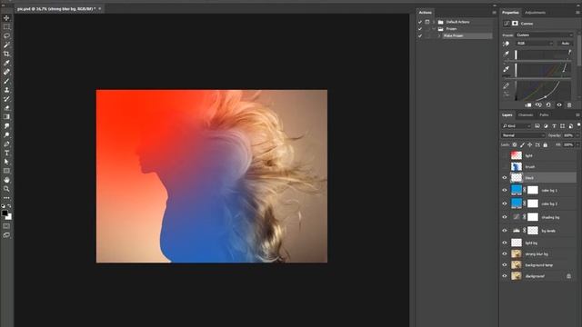The height and width of the screenshot is (327, 582).
Task: Click the on-image adjustment hand tool
Action: click(507, 44)
